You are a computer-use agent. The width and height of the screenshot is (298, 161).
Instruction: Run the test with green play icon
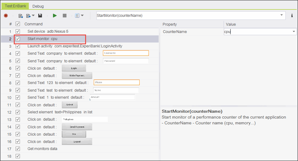(x=55, y=16)
